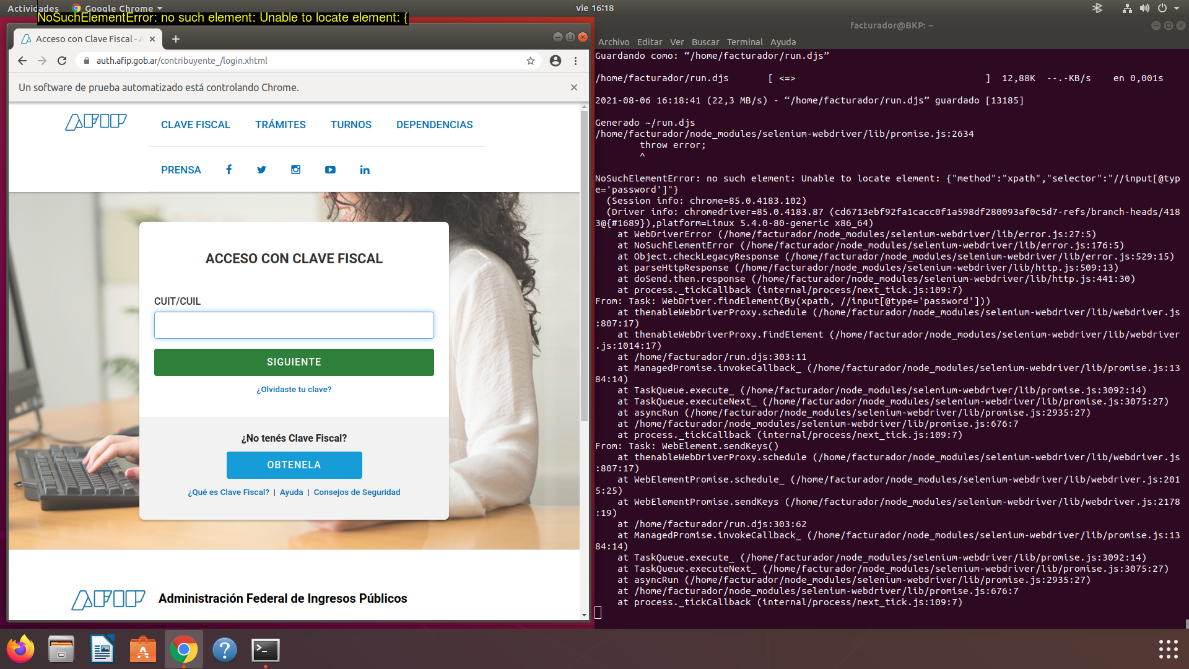Click the Chrome forward arrow
This screenshot has height=669, width=1189.
[x=42, y=61]
